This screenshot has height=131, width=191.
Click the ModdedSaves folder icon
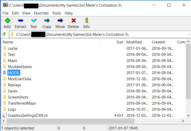click(5, 67)
